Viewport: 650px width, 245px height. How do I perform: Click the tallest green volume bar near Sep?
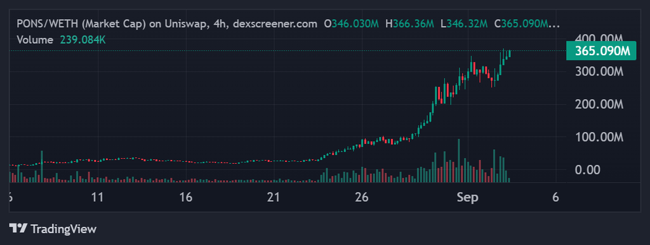point(458,161)
